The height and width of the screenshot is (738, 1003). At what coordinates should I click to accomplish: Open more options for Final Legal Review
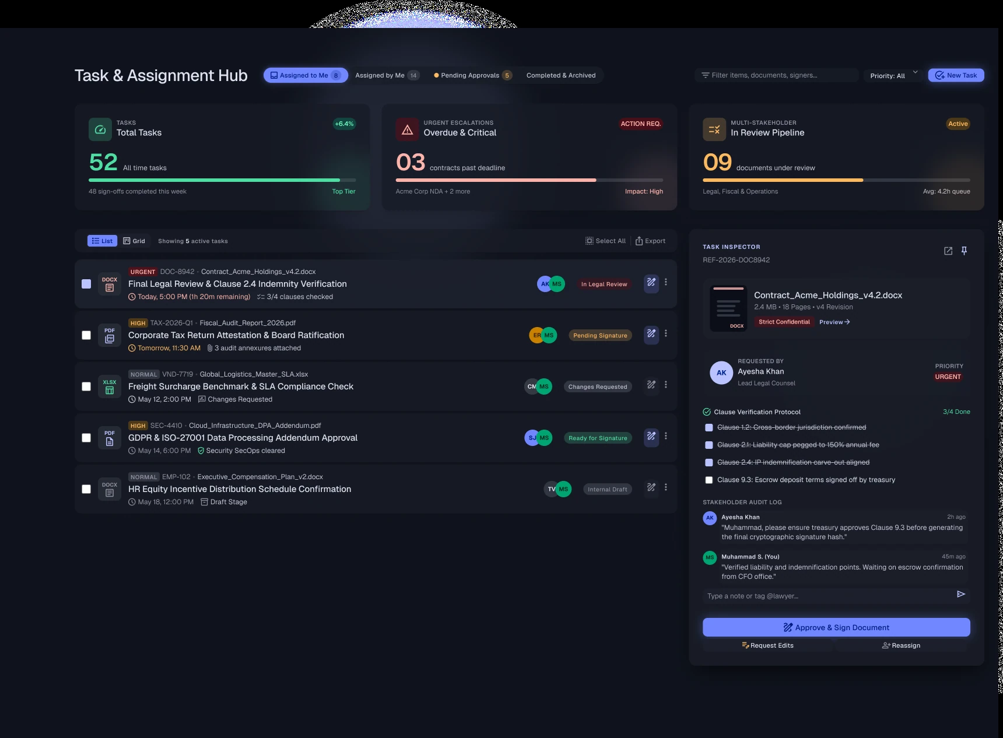point(666,282)
